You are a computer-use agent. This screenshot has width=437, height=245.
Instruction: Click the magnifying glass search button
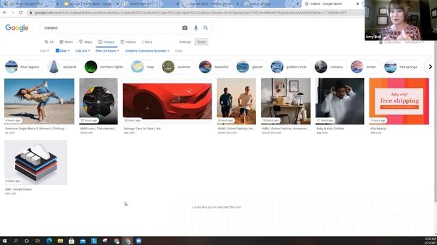[x=206, y=28]
